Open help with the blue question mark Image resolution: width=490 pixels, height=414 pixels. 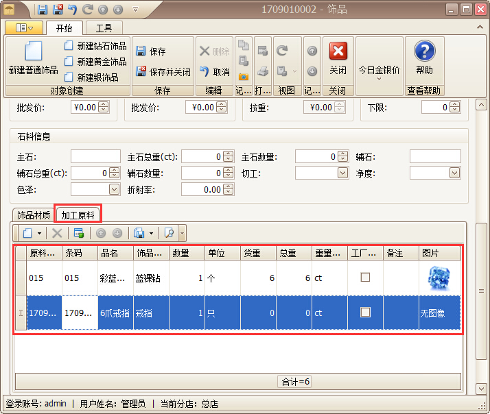424,51
